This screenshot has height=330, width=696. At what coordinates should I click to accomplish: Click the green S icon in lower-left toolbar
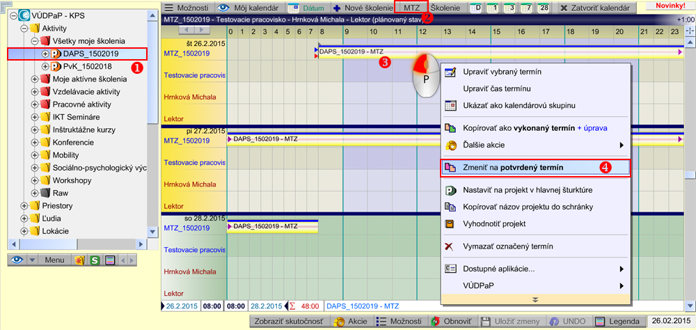pos(95,260)
